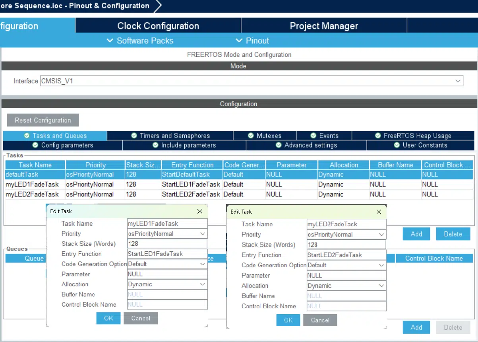Switch to the Mutexes tab
The image size is (478, 342).
265,136
